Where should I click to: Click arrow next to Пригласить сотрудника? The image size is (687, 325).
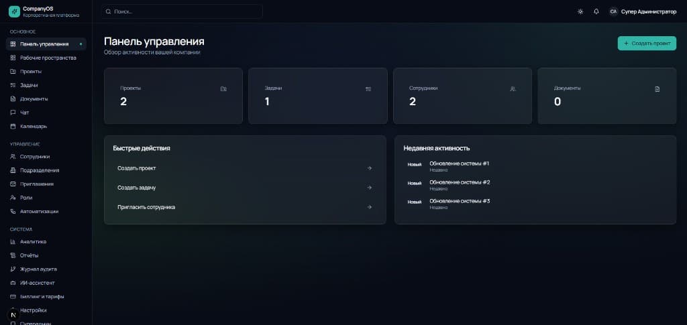370,207
